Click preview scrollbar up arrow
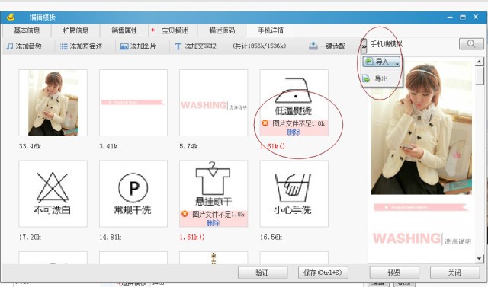This screenshot has height=287, width=488. click(x=480, y=62)
